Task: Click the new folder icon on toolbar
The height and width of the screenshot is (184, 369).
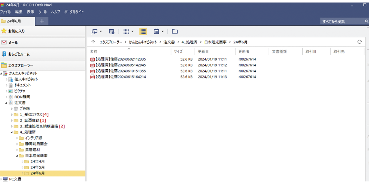Action: 175,31
